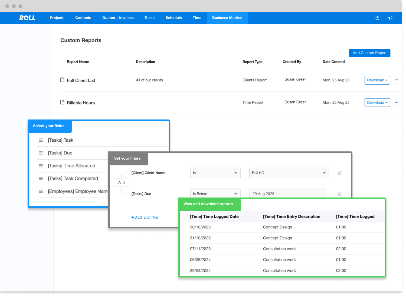Open the Roll HQ client dropdown
Screen dimensions: 406x298
coord(289,173)
